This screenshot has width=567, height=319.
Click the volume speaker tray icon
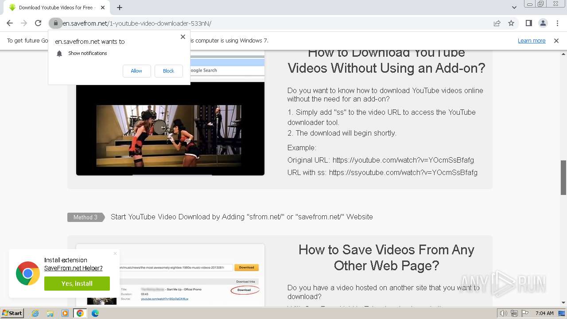(504, 313)
